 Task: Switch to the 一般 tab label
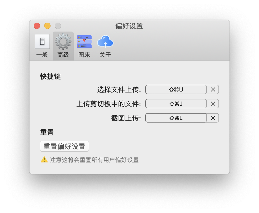tap(42, 55)
